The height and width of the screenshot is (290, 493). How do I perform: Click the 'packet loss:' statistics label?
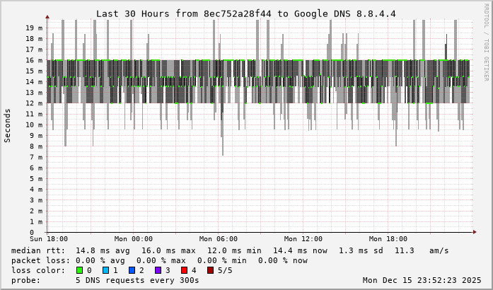[40, 260]
